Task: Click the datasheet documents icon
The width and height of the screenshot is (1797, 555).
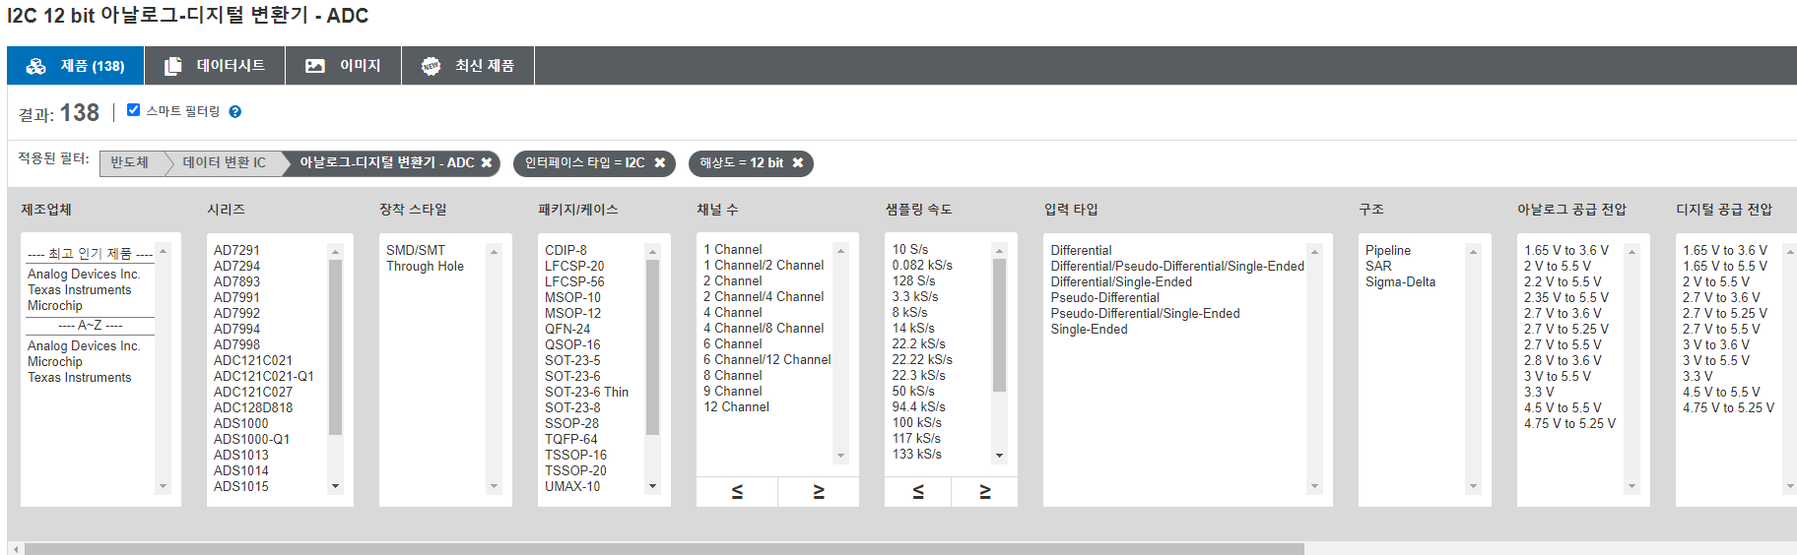Action: coord(173,66)
